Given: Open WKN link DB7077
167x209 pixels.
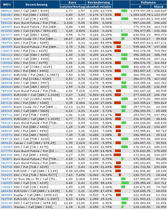Looking at the screenshot, I should (7, 35).
